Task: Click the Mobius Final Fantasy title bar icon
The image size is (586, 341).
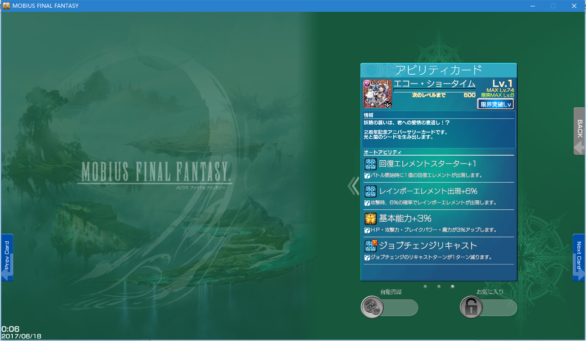Action: click(x=6, y=6)
